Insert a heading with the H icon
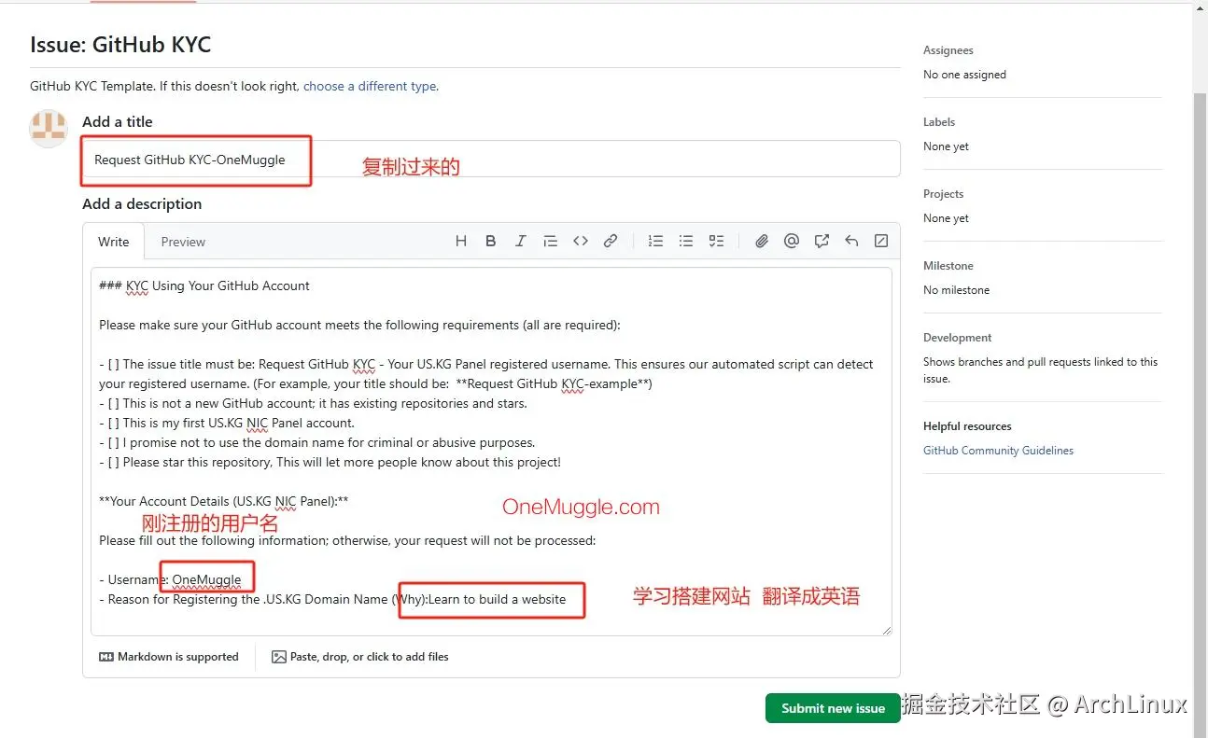The width and height of the screenshot is (1208, 738). coord(461,241)
